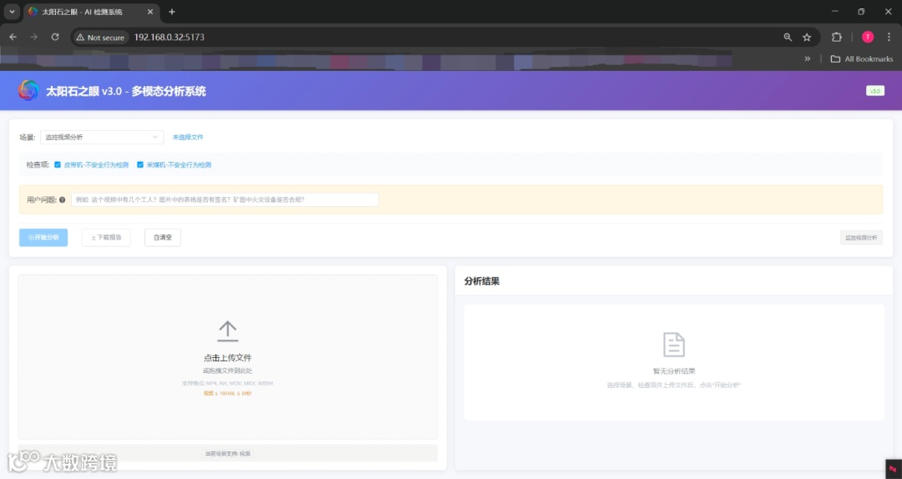Open the browser extensions puzzle icon

[x=836, y=37]
